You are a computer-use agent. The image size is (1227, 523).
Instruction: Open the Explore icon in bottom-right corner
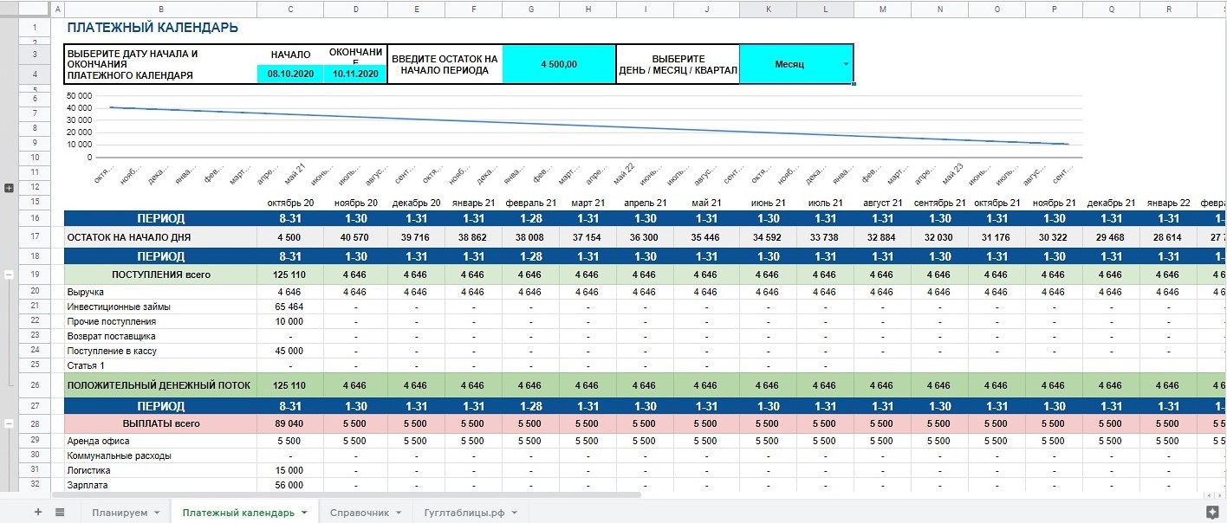[x=1211, y=513]
